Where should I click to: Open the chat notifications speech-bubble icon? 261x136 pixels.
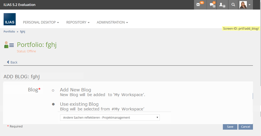coord(212,5)
